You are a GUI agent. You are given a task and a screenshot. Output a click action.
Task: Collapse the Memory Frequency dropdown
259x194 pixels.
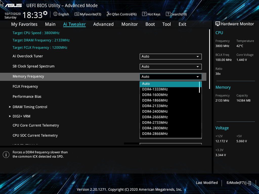[171, 77]
